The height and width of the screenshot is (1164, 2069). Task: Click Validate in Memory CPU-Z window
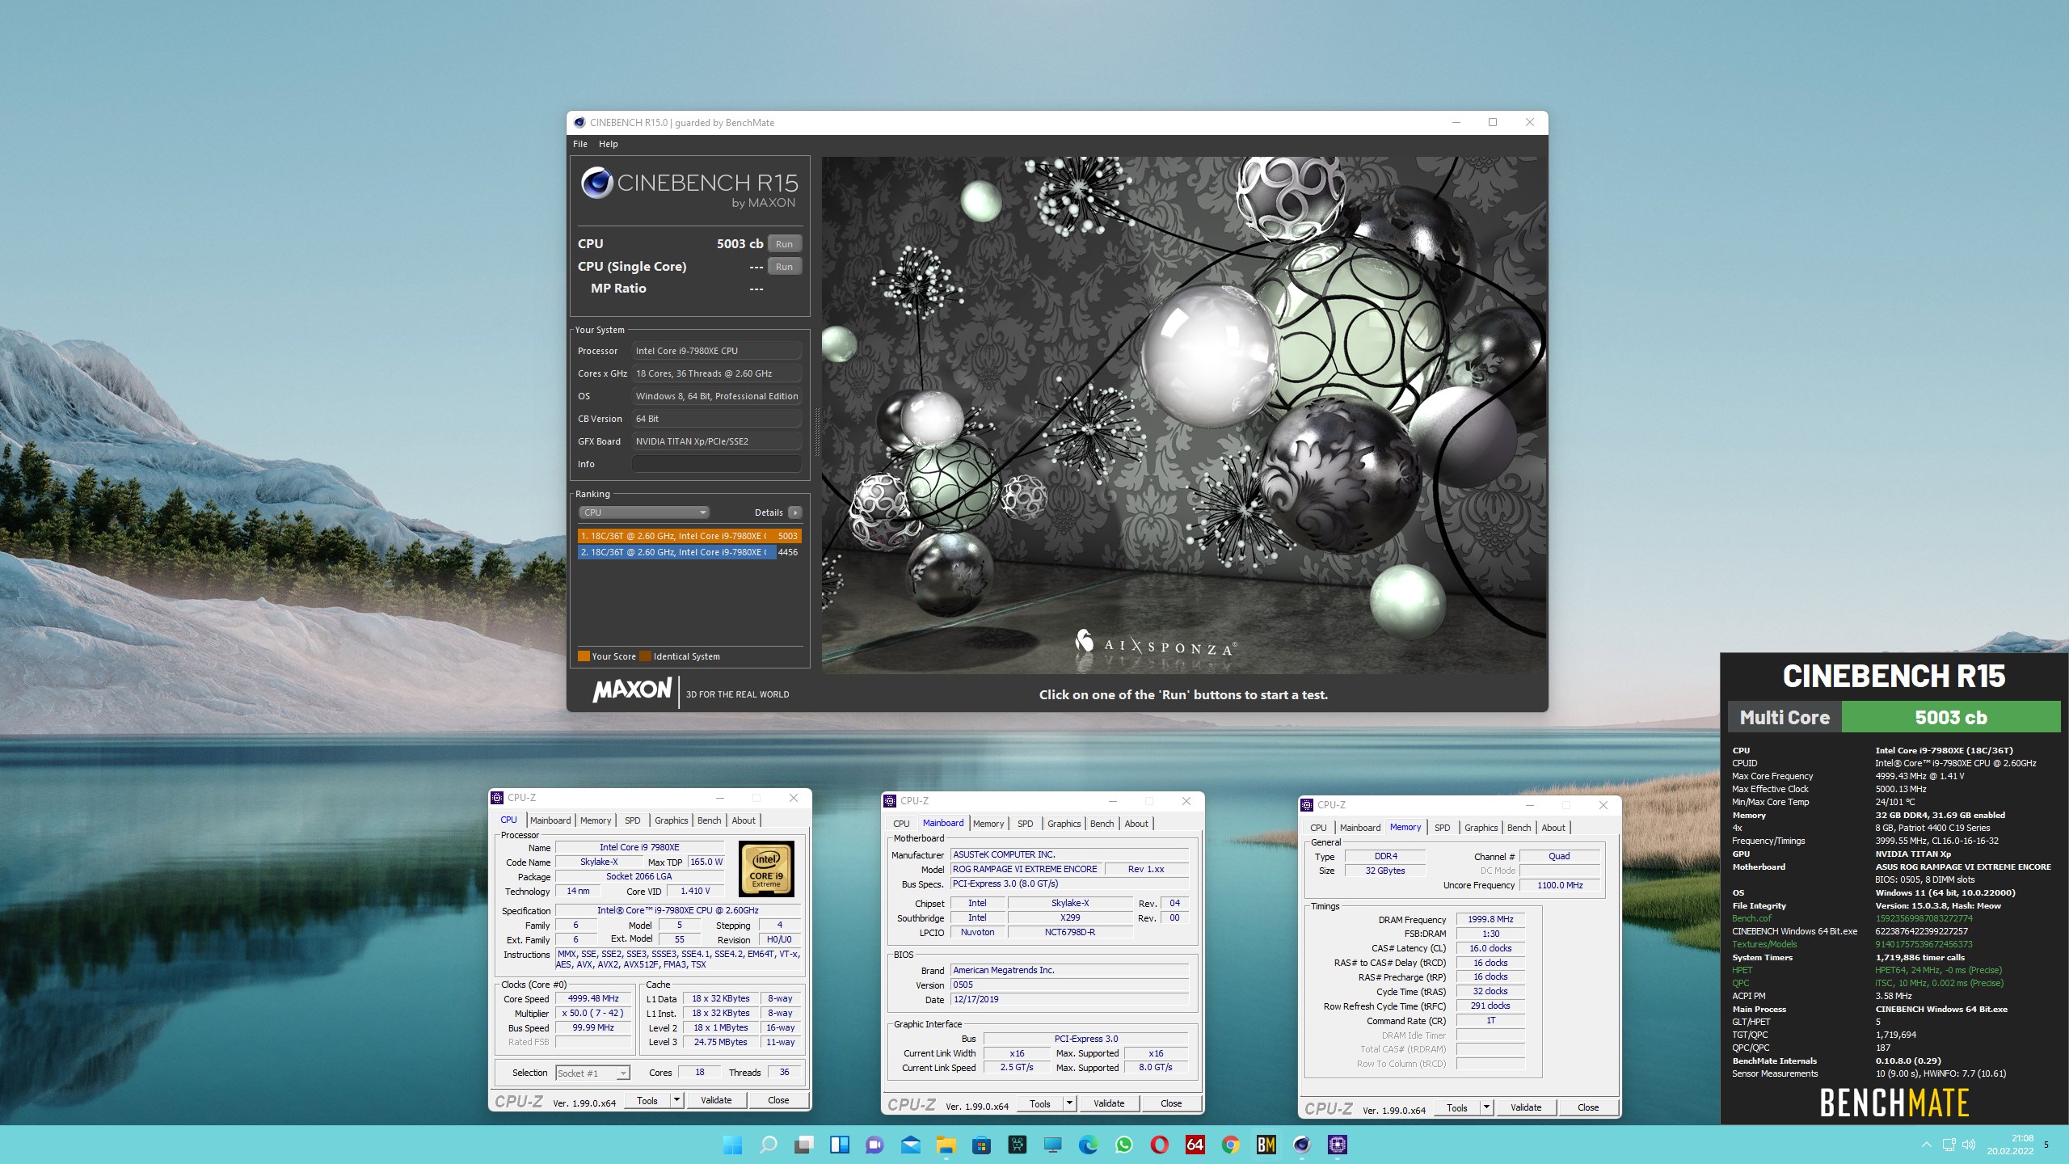pyautogui.click(x=1526, y=1107)
